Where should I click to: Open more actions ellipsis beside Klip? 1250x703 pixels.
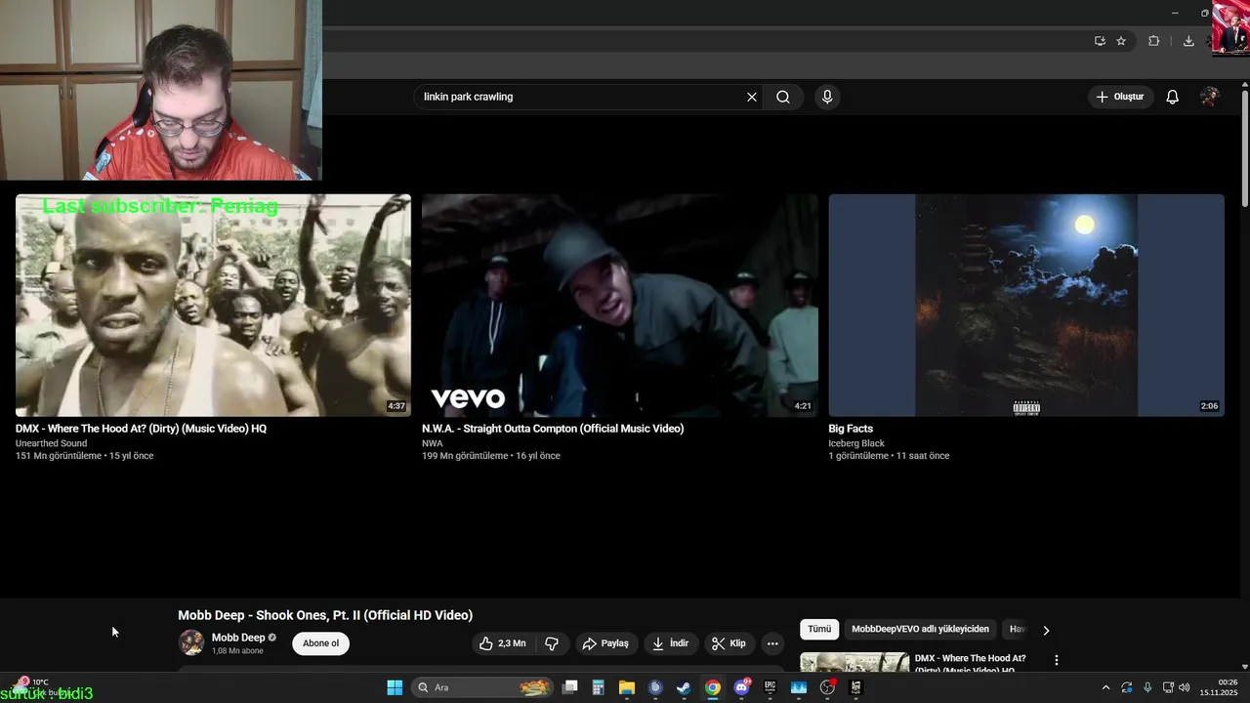click(x=772, y=643)
